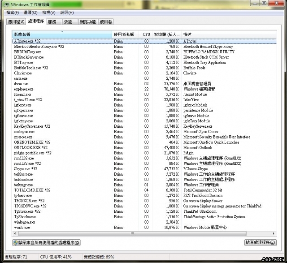
Task: Select ONENOTEM.EXE *32 process
Action: (x=144, y=142)
